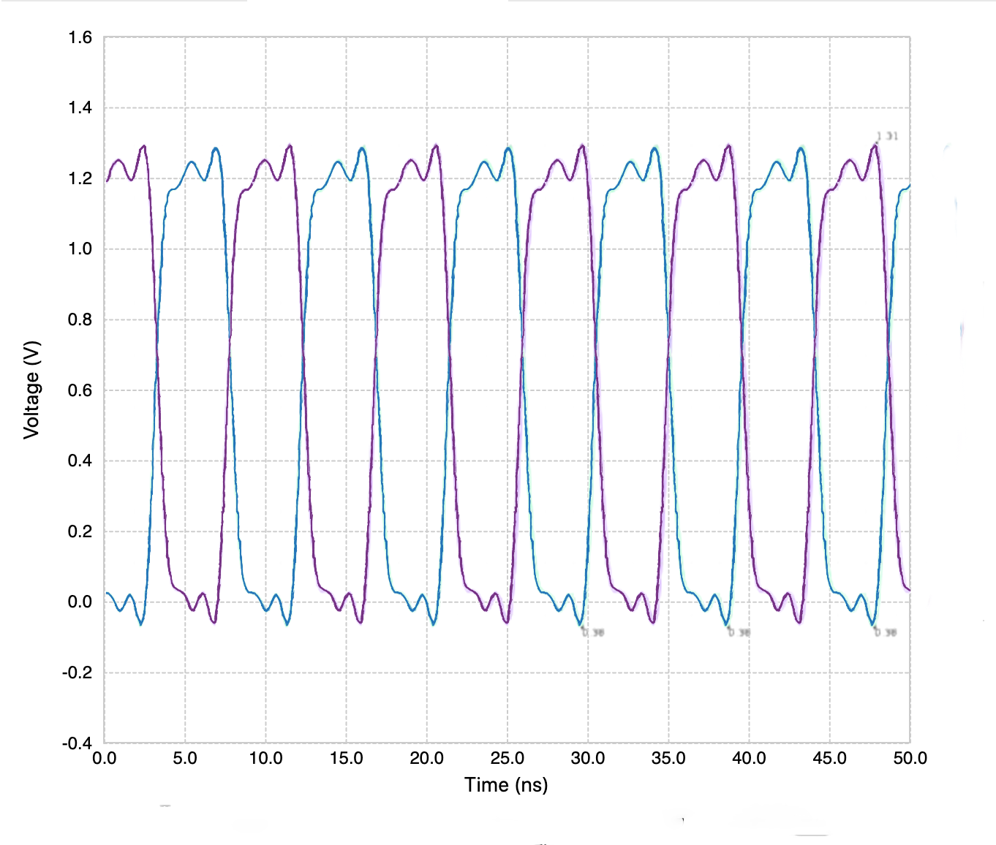Screen dimensions: 996x845
Task: Select the 45.0 time axis tick label
Action: 830,758
